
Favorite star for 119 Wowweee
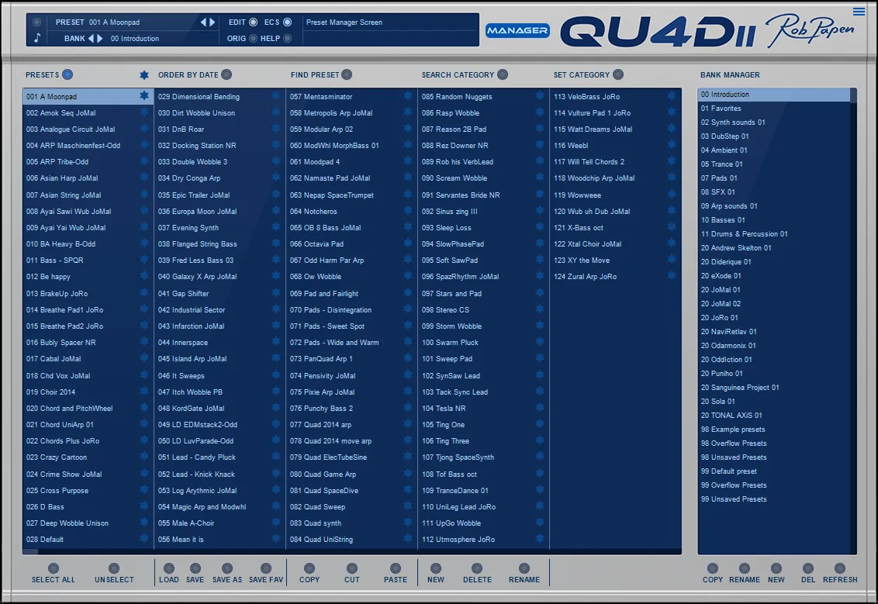click(x=672, y=195)
